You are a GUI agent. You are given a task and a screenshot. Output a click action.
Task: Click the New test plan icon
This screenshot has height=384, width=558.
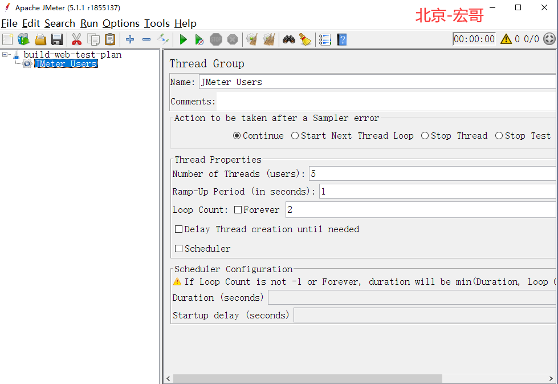coord(7,39)
